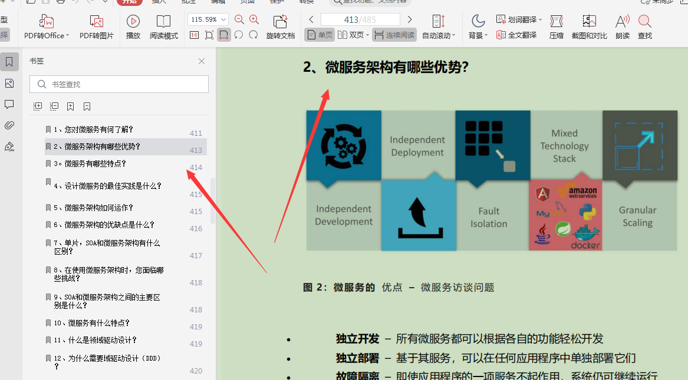Open the 自动滚动 auto-scroll options
The width and height of the screenshot is (688, 380).
coord(439,26)
